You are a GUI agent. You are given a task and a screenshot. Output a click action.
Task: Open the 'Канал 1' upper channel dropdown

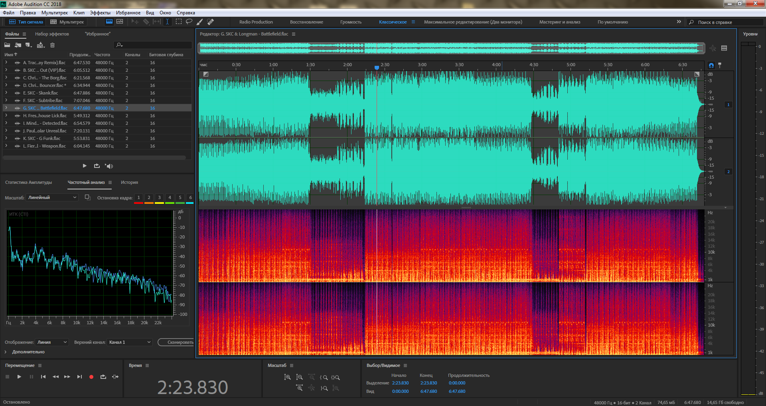coord(130,342)
